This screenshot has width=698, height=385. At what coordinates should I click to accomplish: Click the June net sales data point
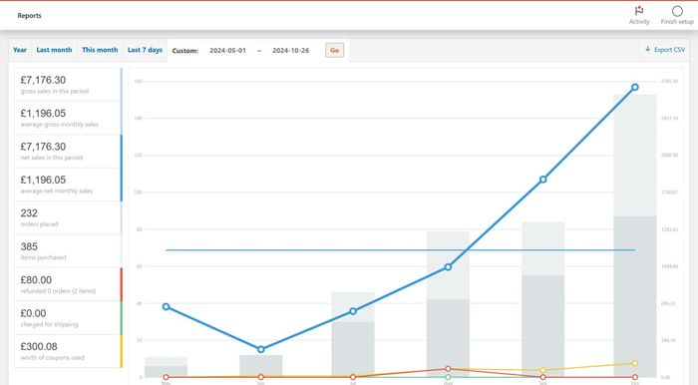261,349
